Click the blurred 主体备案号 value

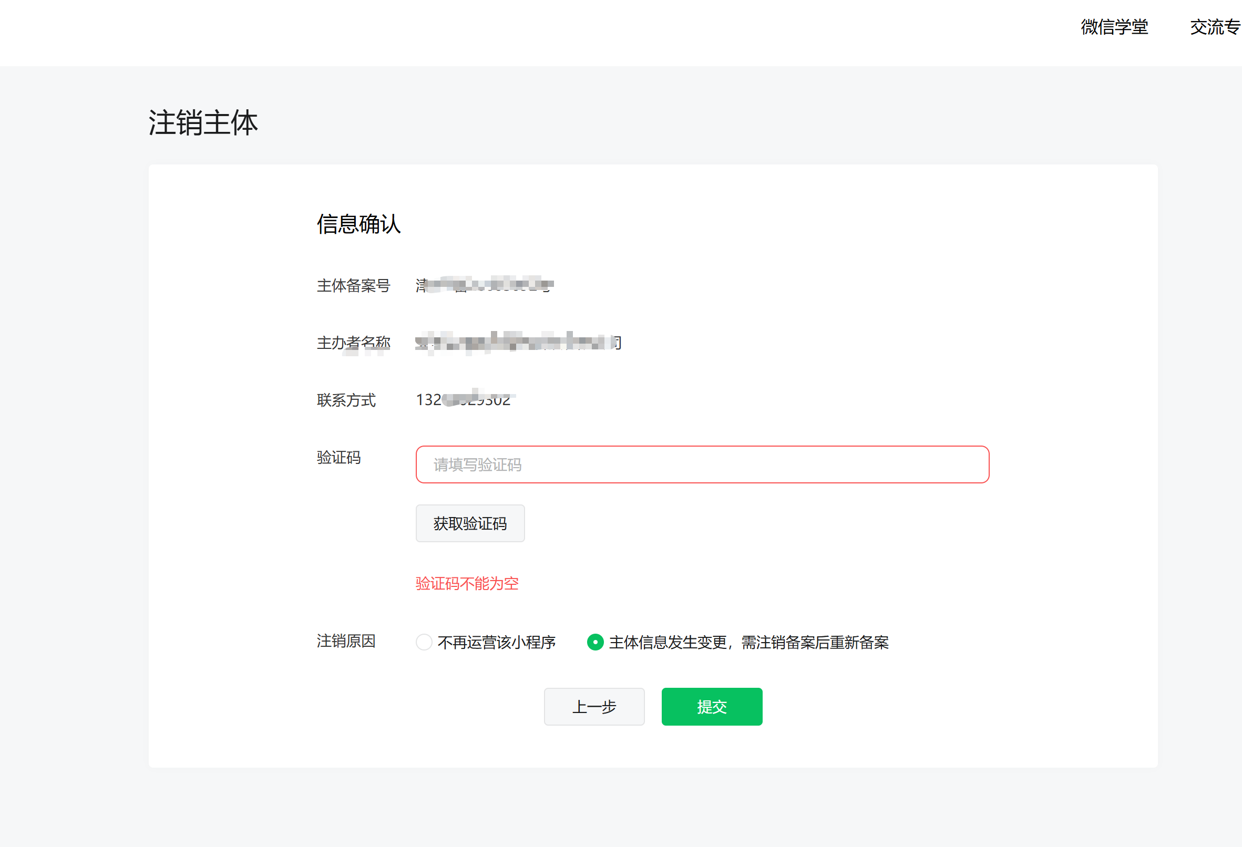coord(484,285)
